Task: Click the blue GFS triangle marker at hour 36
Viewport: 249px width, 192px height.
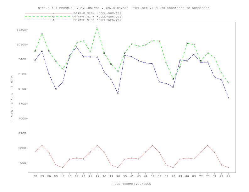Action: click(x=118, y=93)
